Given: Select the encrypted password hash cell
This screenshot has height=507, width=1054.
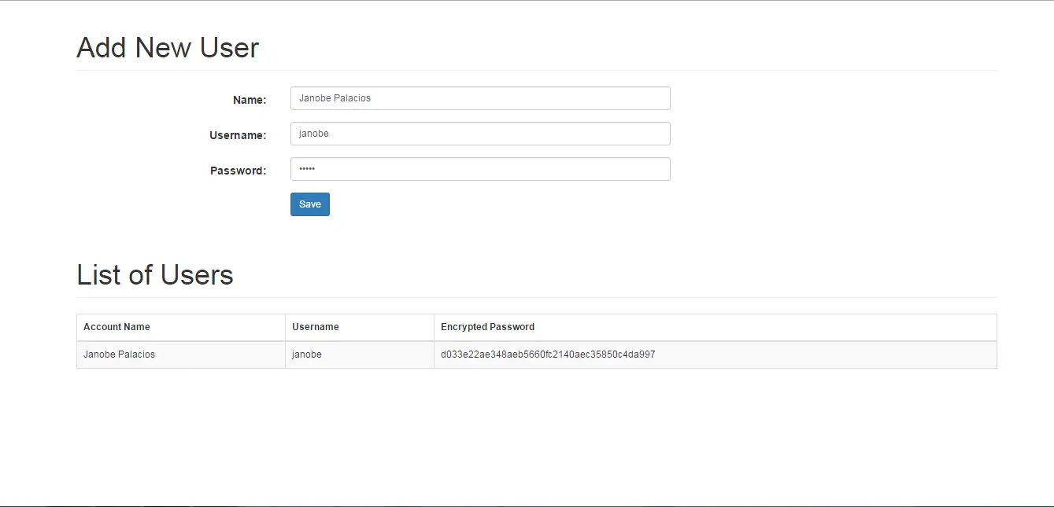Looking at the screenshot, I should [x=716, y=355].
